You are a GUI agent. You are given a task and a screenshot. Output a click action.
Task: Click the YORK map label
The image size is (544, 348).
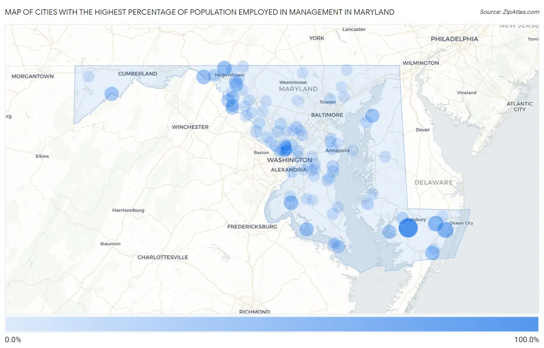(x=316, y=38)
